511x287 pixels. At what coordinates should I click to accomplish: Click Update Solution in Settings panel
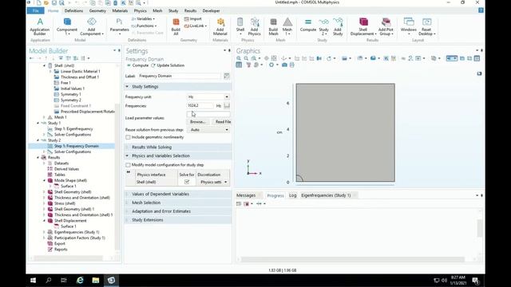pyautogui.click(x=168, y=65)
